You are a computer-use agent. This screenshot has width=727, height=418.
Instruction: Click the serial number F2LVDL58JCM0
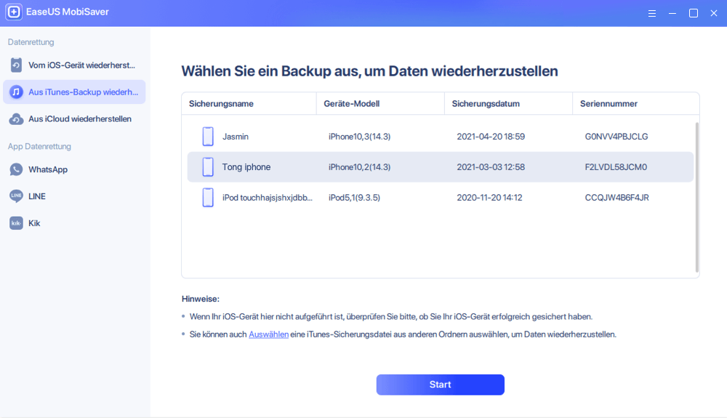pos(616,166)
